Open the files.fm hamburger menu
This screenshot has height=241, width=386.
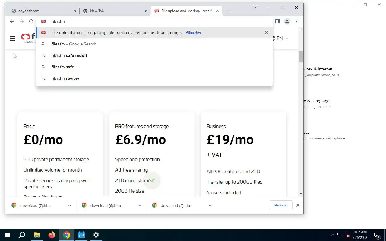pyautogui.click(x=12, y=39)
